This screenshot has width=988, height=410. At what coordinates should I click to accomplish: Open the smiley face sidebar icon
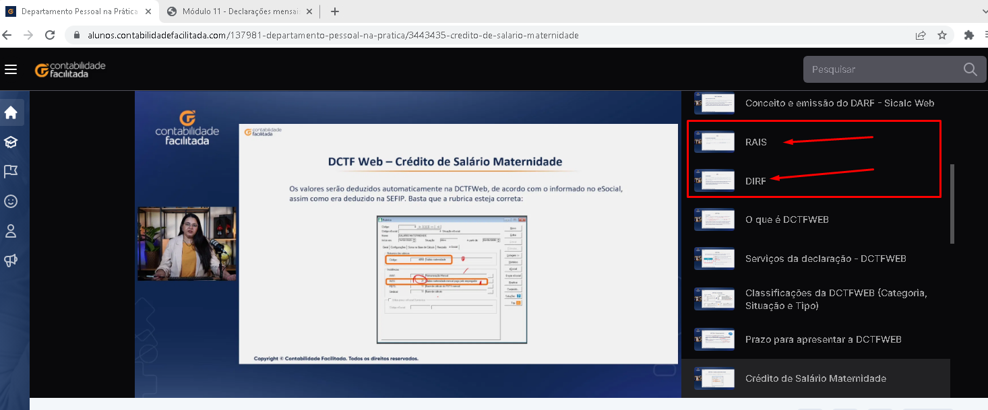tap(11, 201)
